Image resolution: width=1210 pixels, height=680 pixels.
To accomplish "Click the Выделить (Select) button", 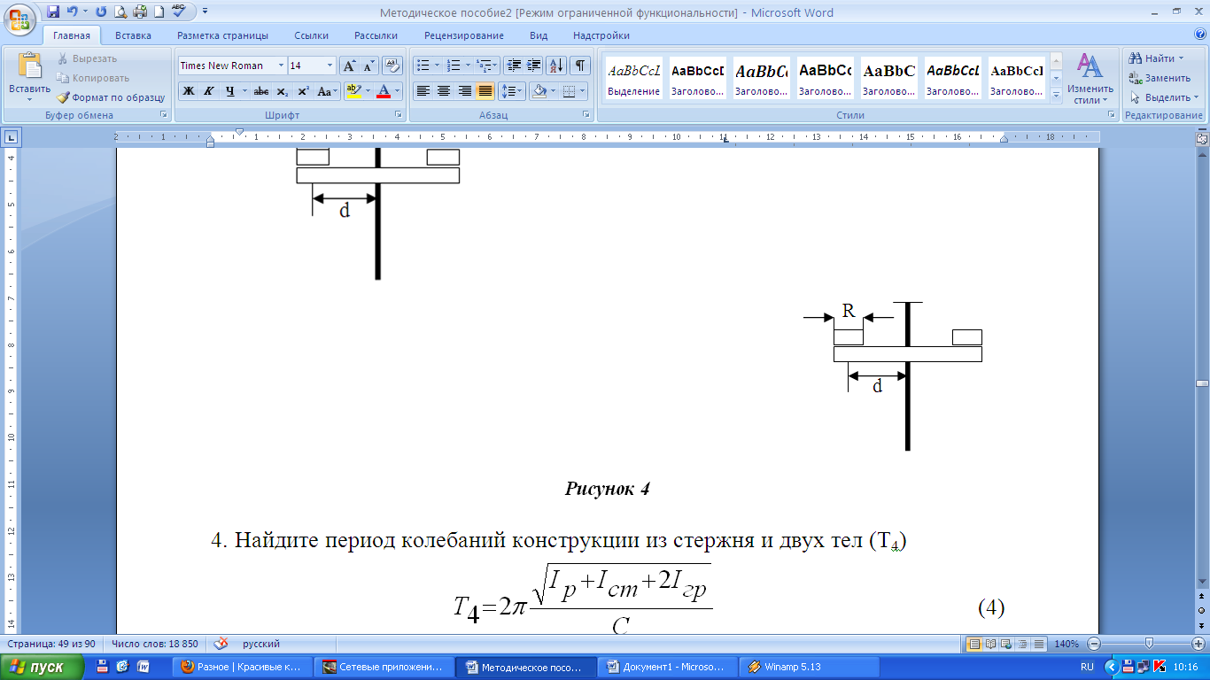I will click(1165, 97).
